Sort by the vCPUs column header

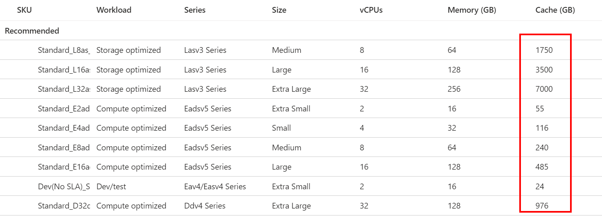pos(371,10)
